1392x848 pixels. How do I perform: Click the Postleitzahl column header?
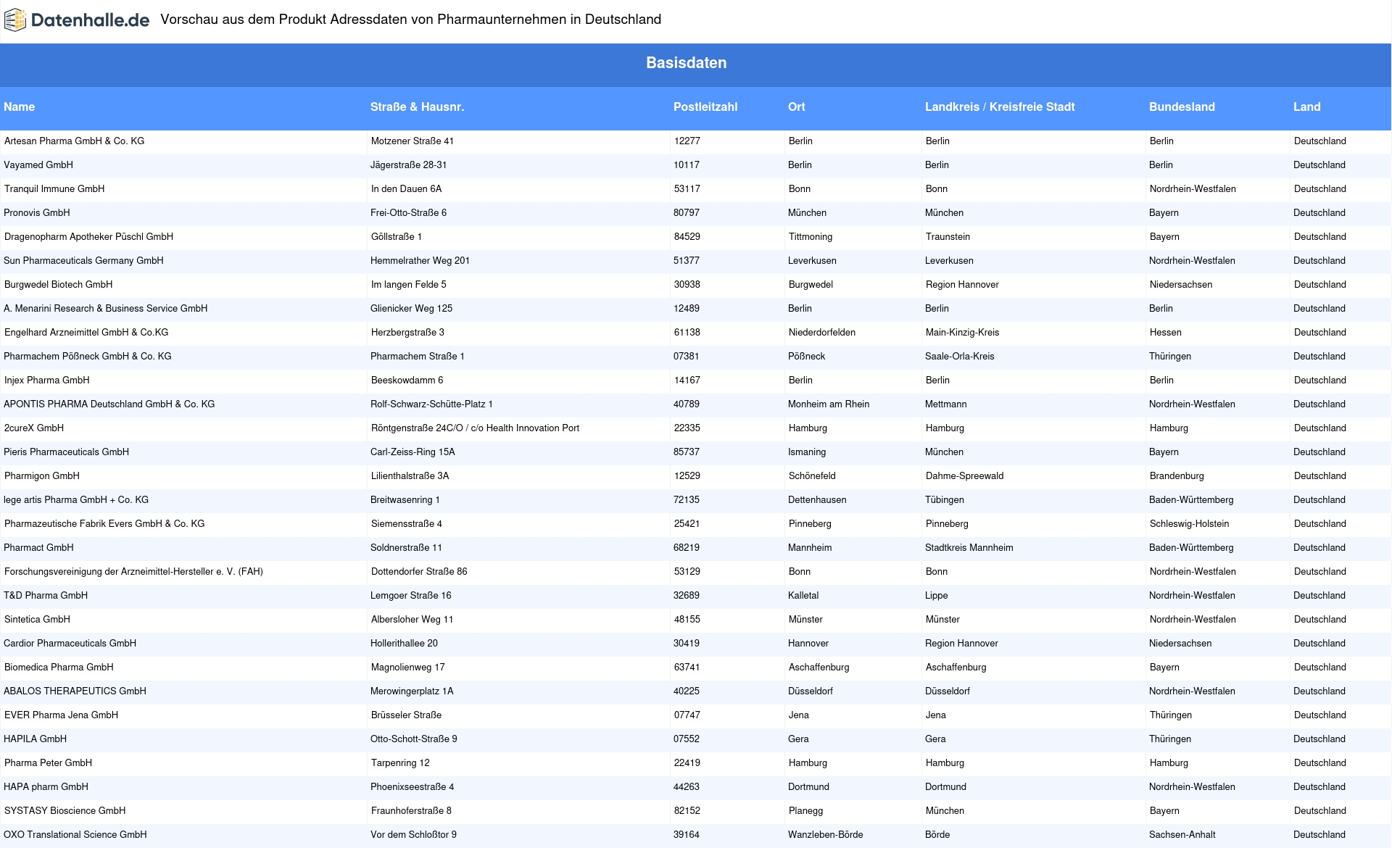[705, 107]
